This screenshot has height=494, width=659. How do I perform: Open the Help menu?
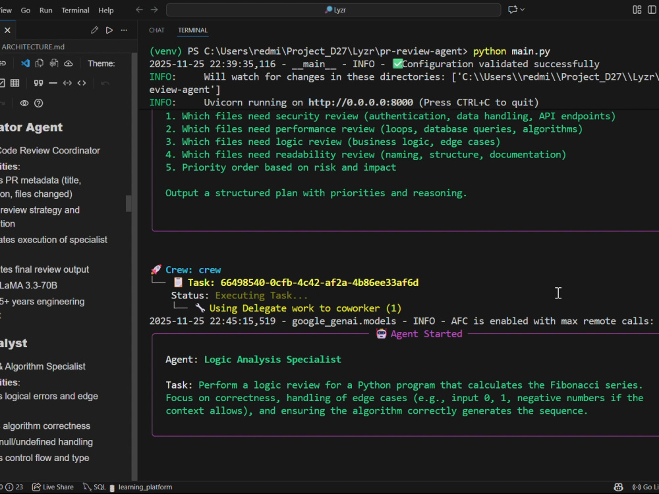pos(106,10)
